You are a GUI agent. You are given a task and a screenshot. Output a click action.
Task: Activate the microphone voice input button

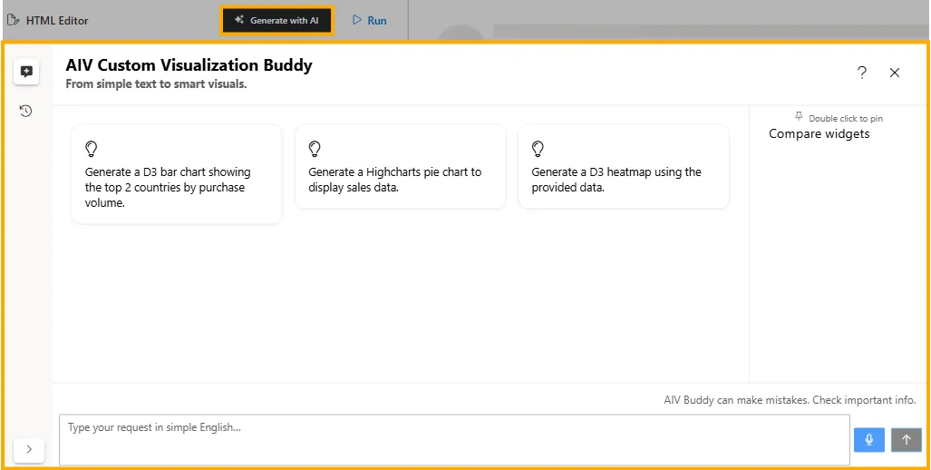[x=868, y=440]
